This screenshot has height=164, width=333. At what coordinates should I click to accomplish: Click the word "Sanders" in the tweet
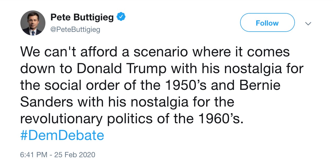(x=47, y=102)
